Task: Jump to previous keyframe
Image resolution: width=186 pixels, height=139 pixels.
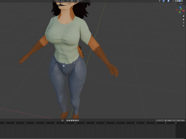Action: tap(69, 120)
